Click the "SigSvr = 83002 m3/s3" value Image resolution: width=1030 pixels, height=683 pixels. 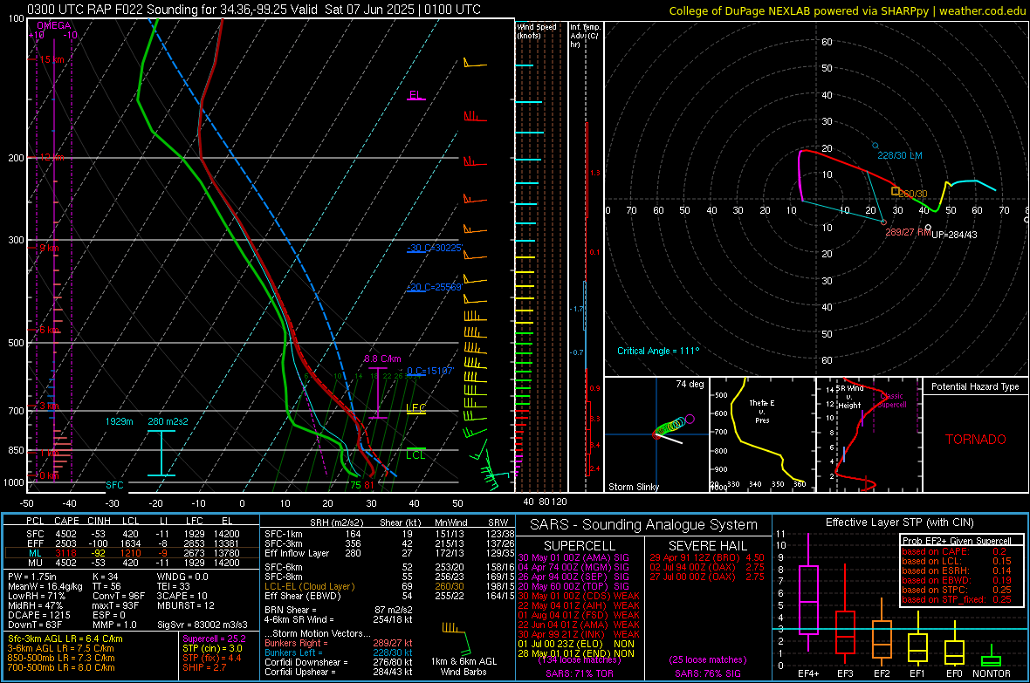coord(203,625)
